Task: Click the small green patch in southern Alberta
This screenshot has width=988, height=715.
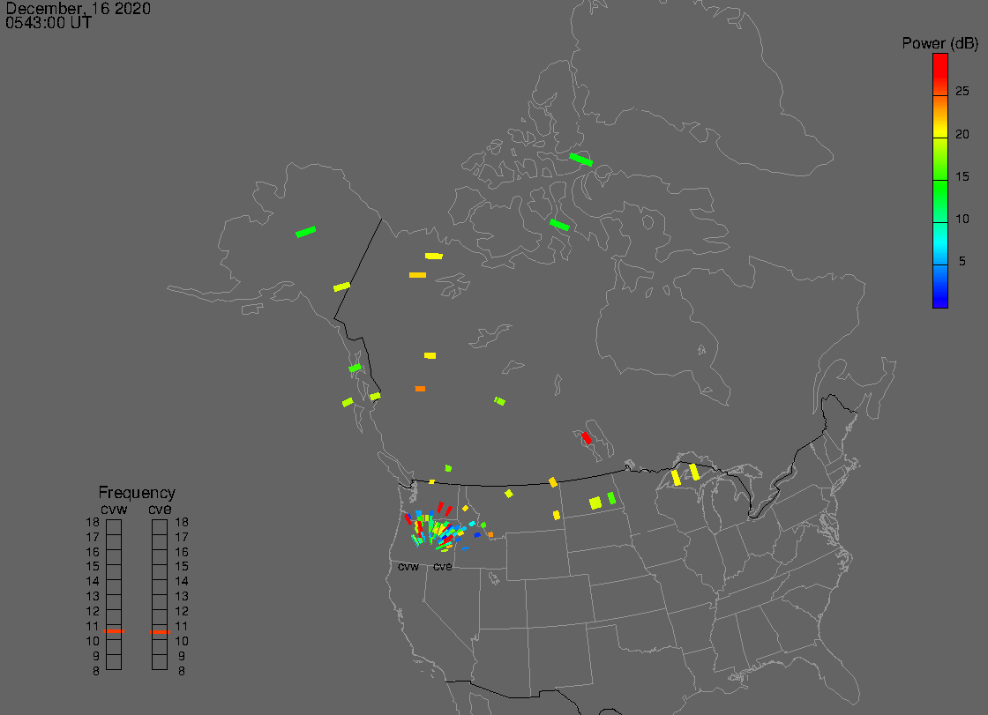Action: [x=448, y=468]
